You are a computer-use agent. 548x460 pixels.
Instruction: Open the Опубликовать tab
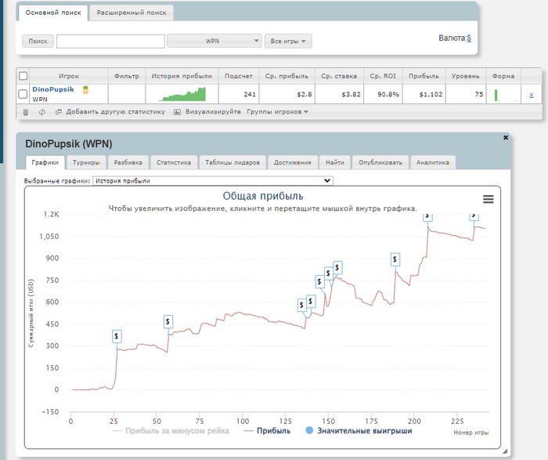tap(380, 162)
